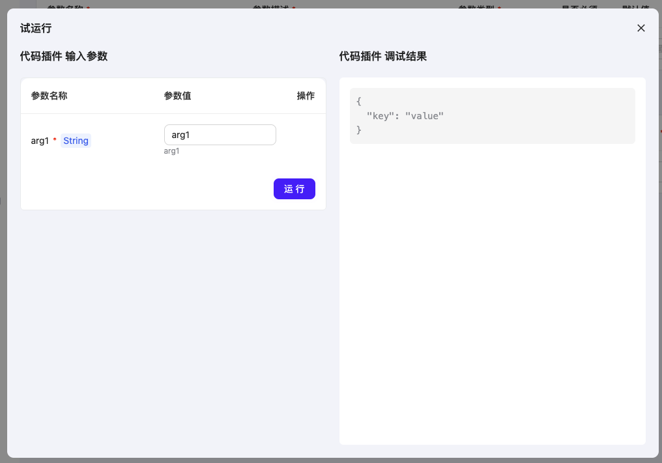Click the 代码插件 调试结果 panel heading

pos(382,56)
